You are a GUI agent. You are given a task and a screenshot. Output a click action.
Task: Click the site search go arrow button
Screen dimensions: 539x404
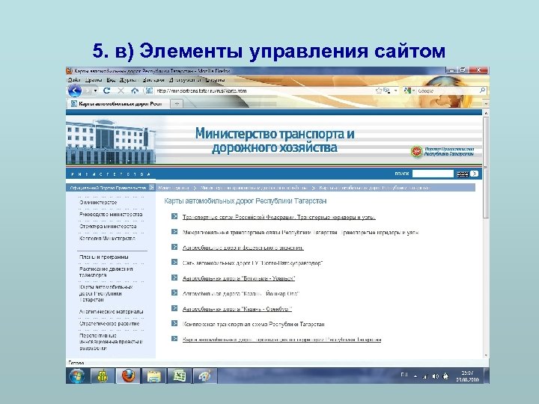[475, 174]
